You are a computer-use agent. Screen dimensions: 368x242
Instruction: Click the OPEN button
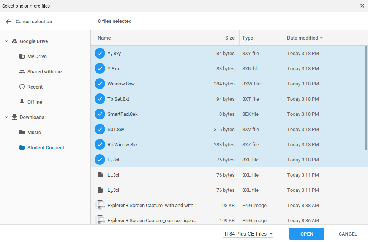coord(306,234)
